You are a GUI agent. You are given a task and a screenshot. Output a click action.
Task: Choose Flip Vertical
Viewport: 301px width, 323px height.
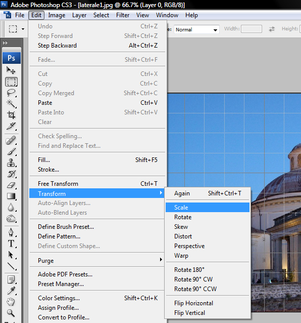[x=208, y=313]
